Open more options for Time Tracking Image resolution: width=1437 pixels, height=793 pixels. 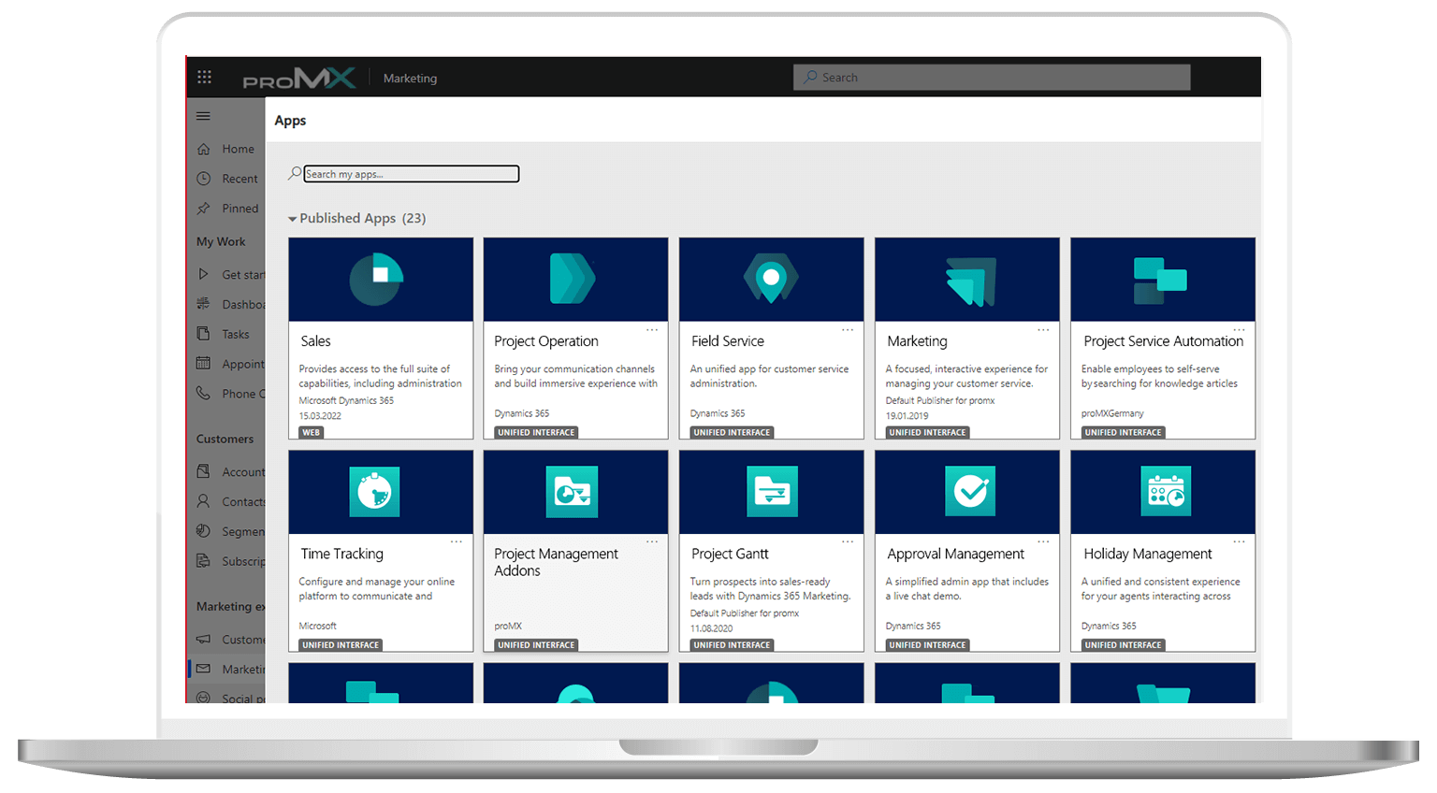457,541
